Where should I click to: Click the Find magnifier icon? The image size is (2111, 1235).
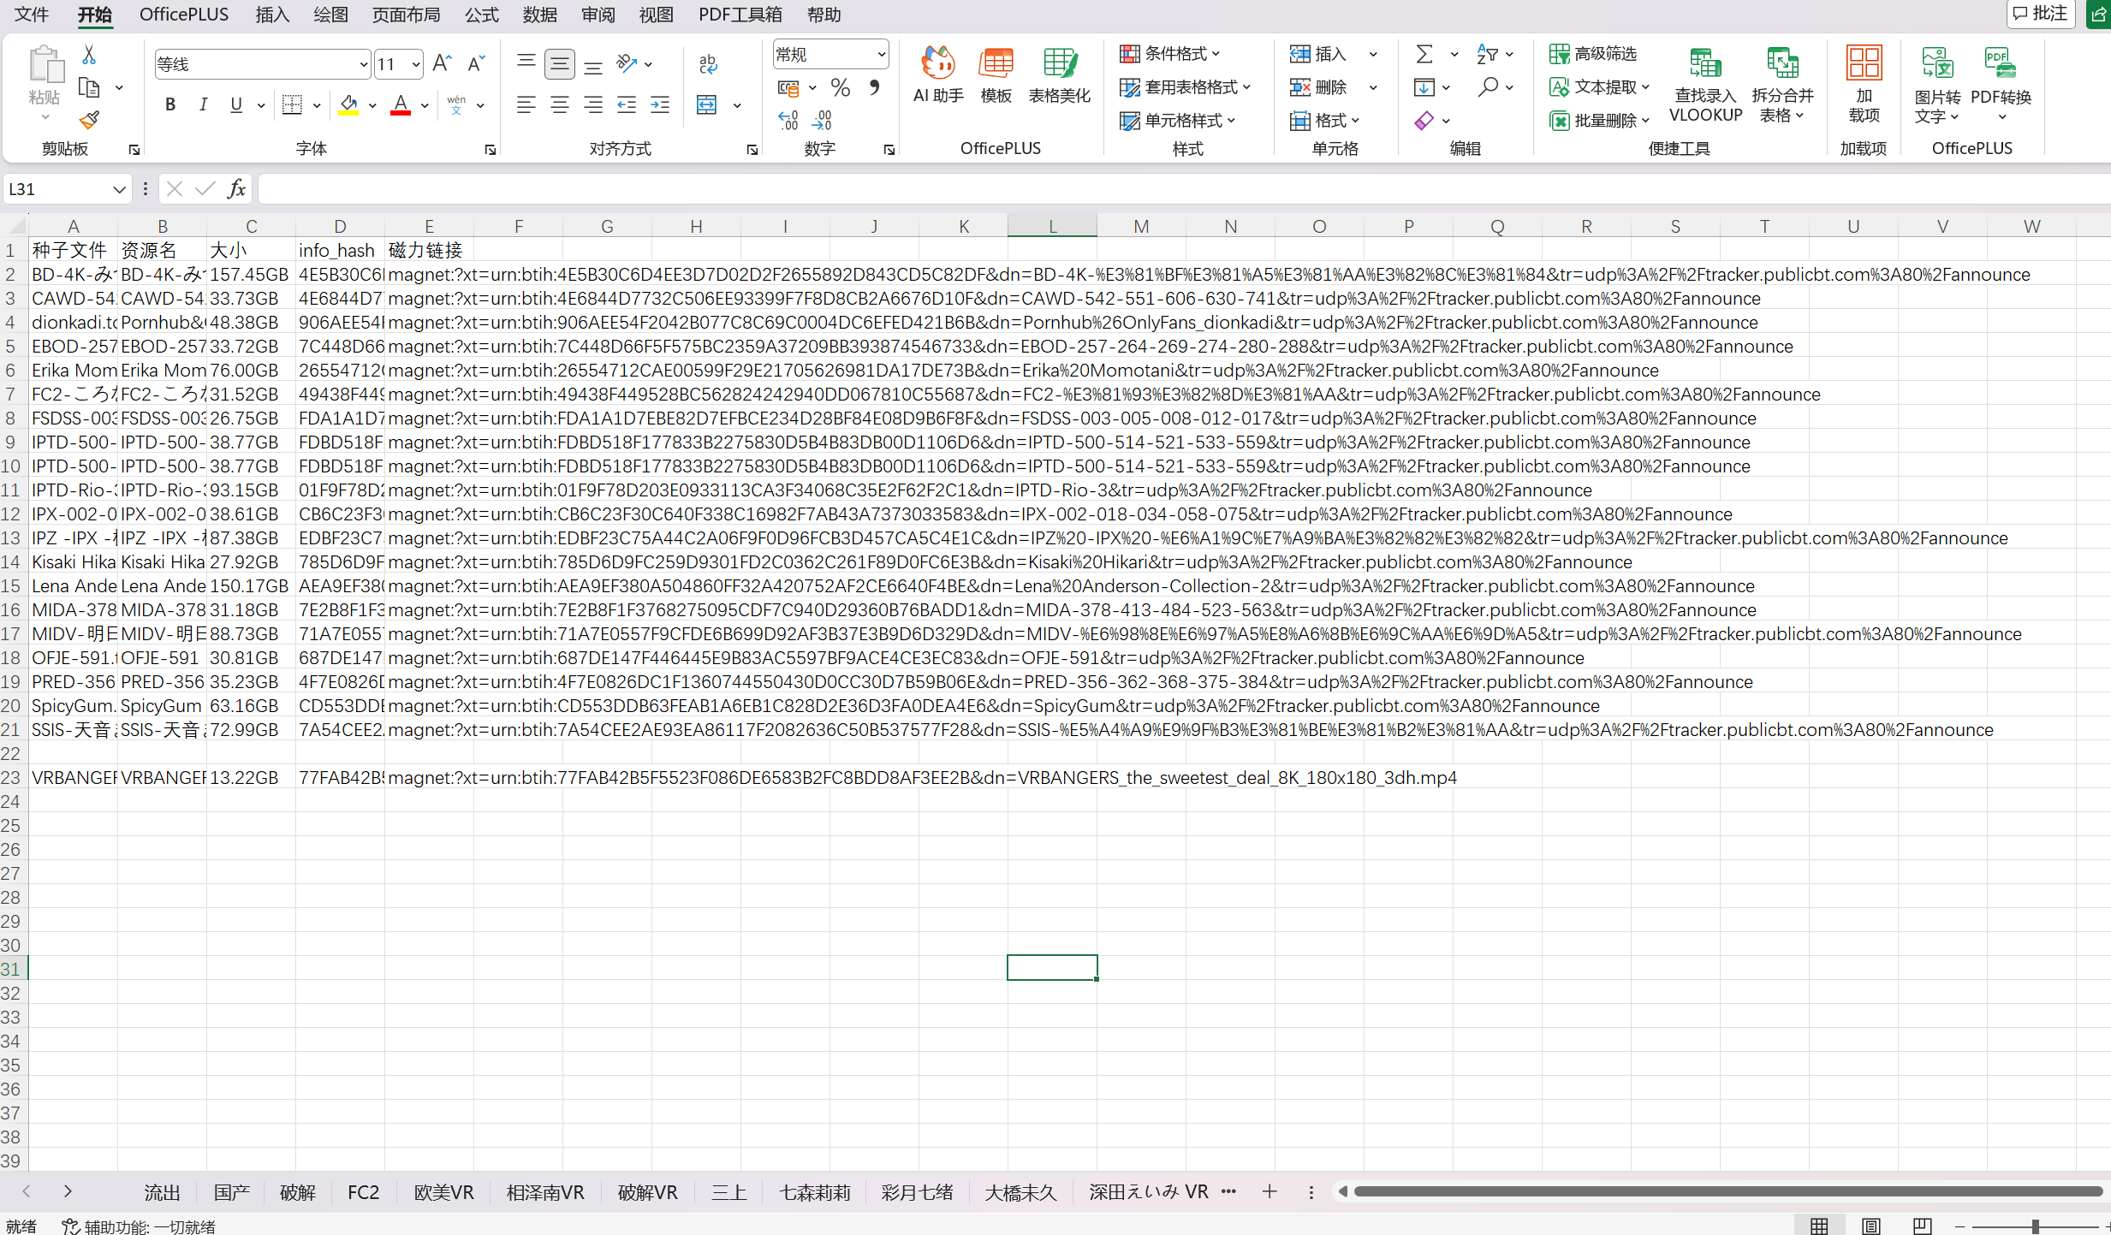tap(1488, 87)
